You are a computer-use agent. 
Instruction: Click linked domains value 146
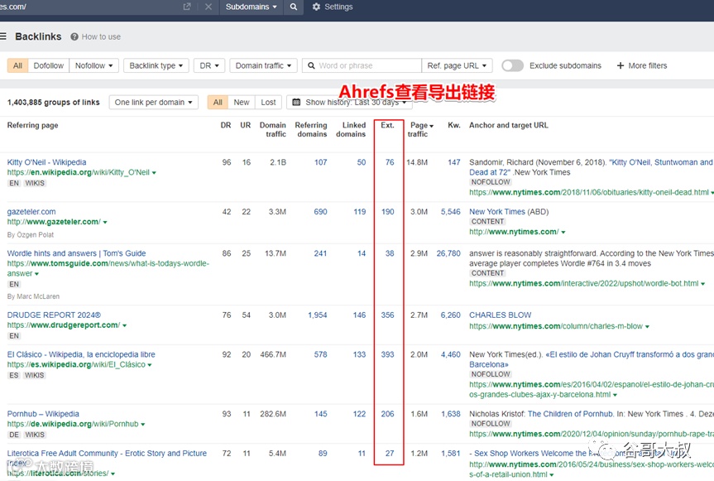(359, 315)
